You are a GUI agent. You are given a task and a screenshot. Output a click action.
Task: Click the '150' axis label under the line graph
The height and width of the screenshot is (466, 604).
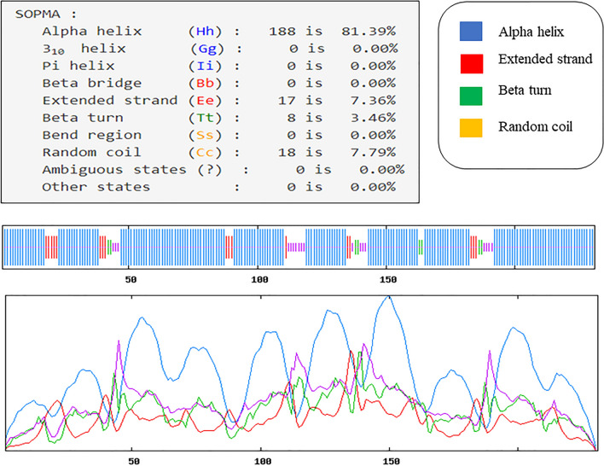click(x=391, y=461)
